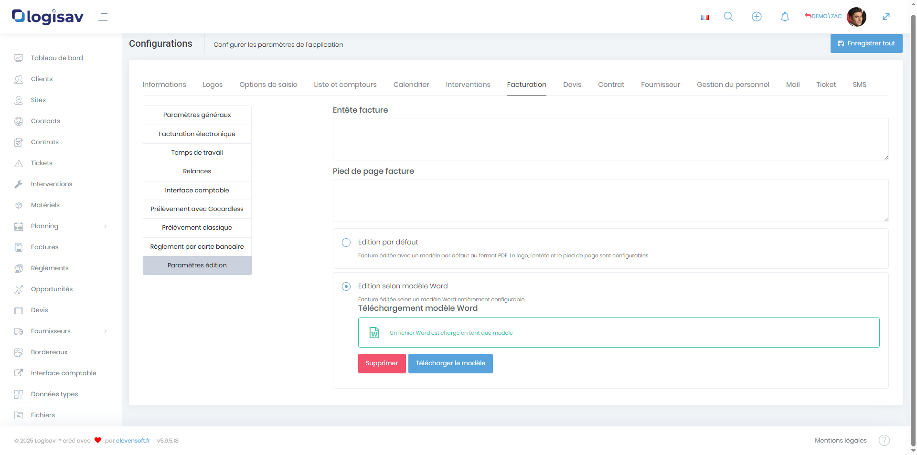Toggle fullscreen with the expand arrow icon

click(x=886, y=17)
